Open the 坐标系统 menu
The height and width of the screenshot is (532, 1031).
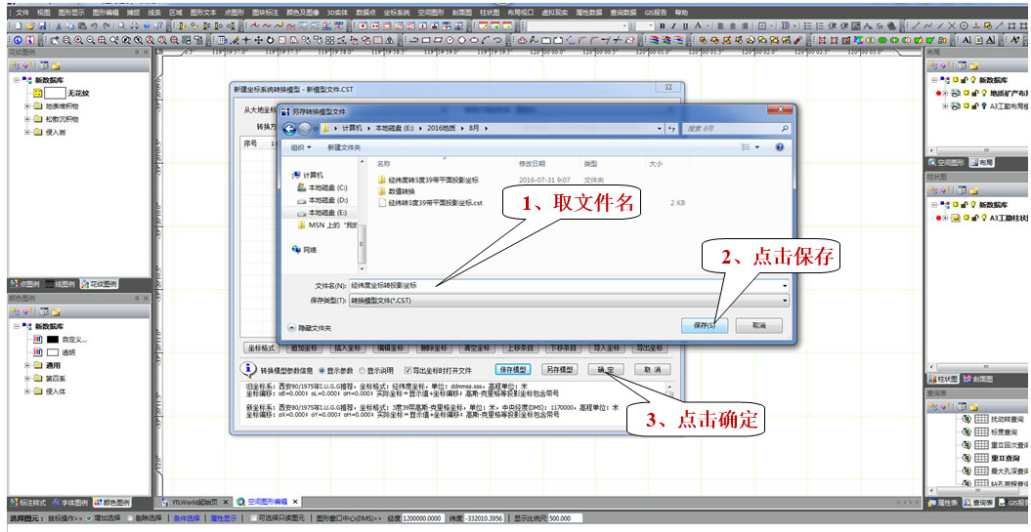click(396, 12)
